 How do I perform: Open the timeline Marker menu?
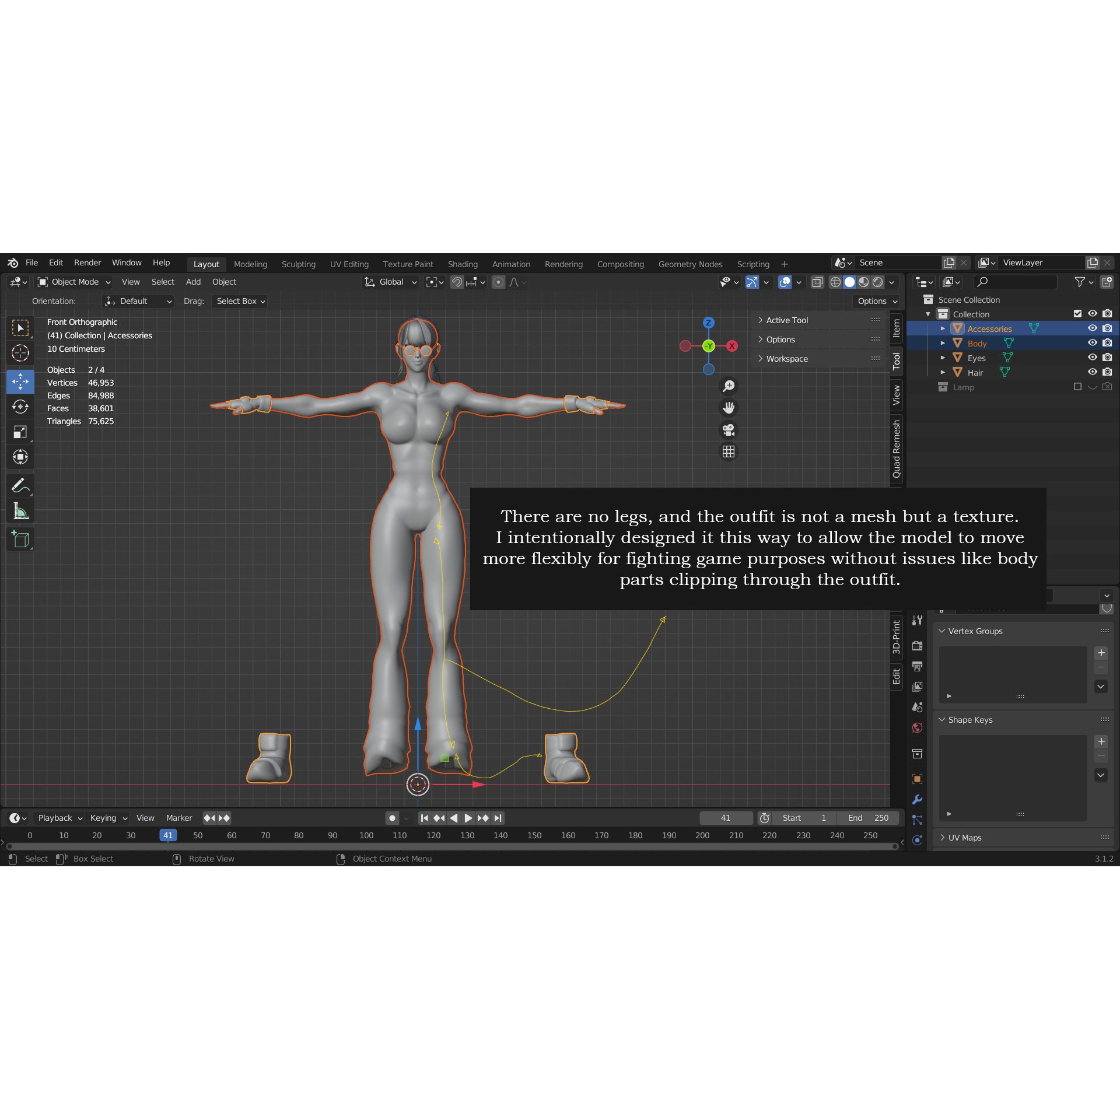coord(179,818)
